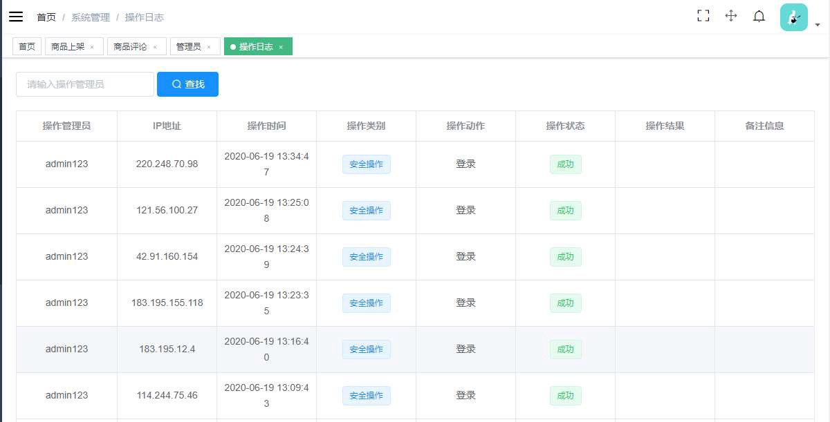Select the 管理员 tab
The height and width of the screenshot is (422, 830).
[188, 47]
